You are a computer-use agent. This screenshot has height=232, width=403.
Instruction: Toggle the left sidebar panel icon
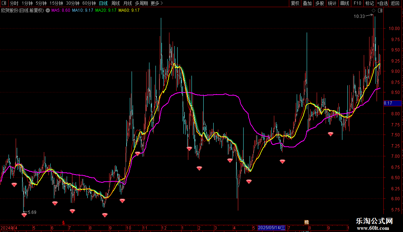coord(4,3)
